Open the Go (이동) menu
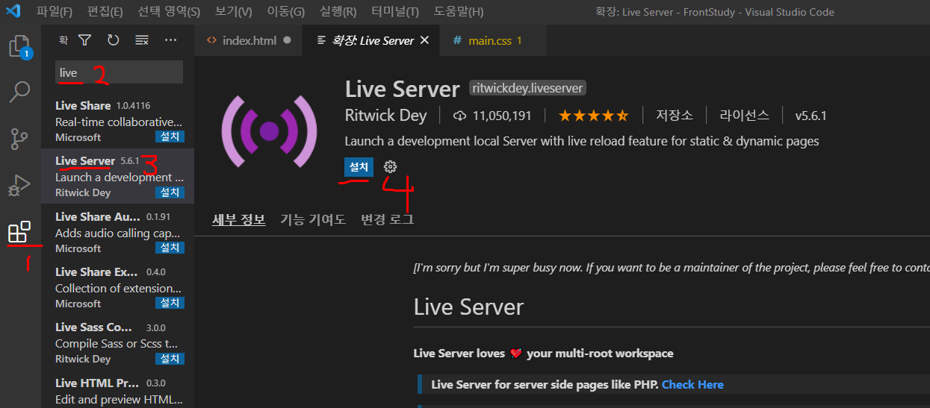The image size is (930, 408). 286,12
